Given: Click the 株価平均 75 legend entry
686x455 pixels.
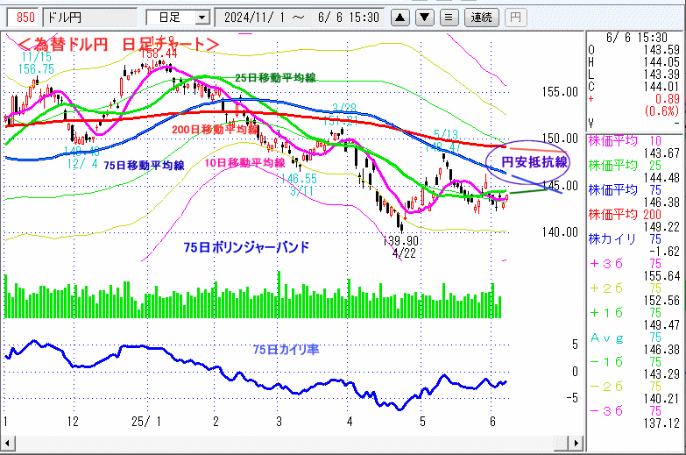Looking at the screenshot, I should tap(626, 190).
